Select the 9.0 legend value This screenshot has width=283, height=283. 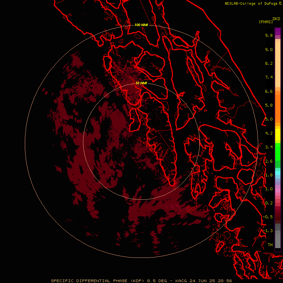(x=269, y=49)
